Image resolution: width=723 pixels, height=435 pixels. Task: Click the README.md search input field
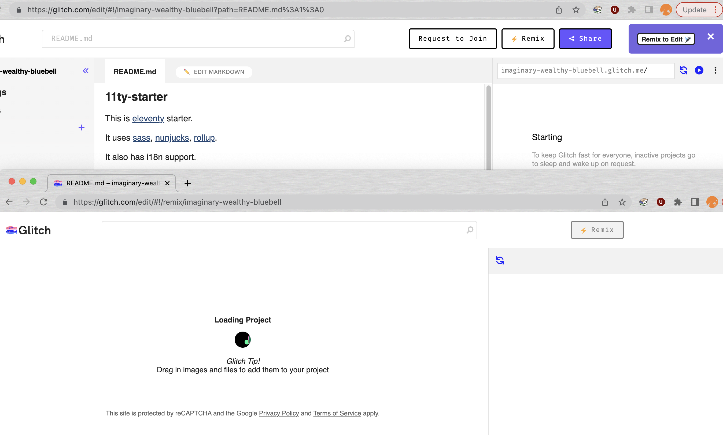(x=194, y=39)
